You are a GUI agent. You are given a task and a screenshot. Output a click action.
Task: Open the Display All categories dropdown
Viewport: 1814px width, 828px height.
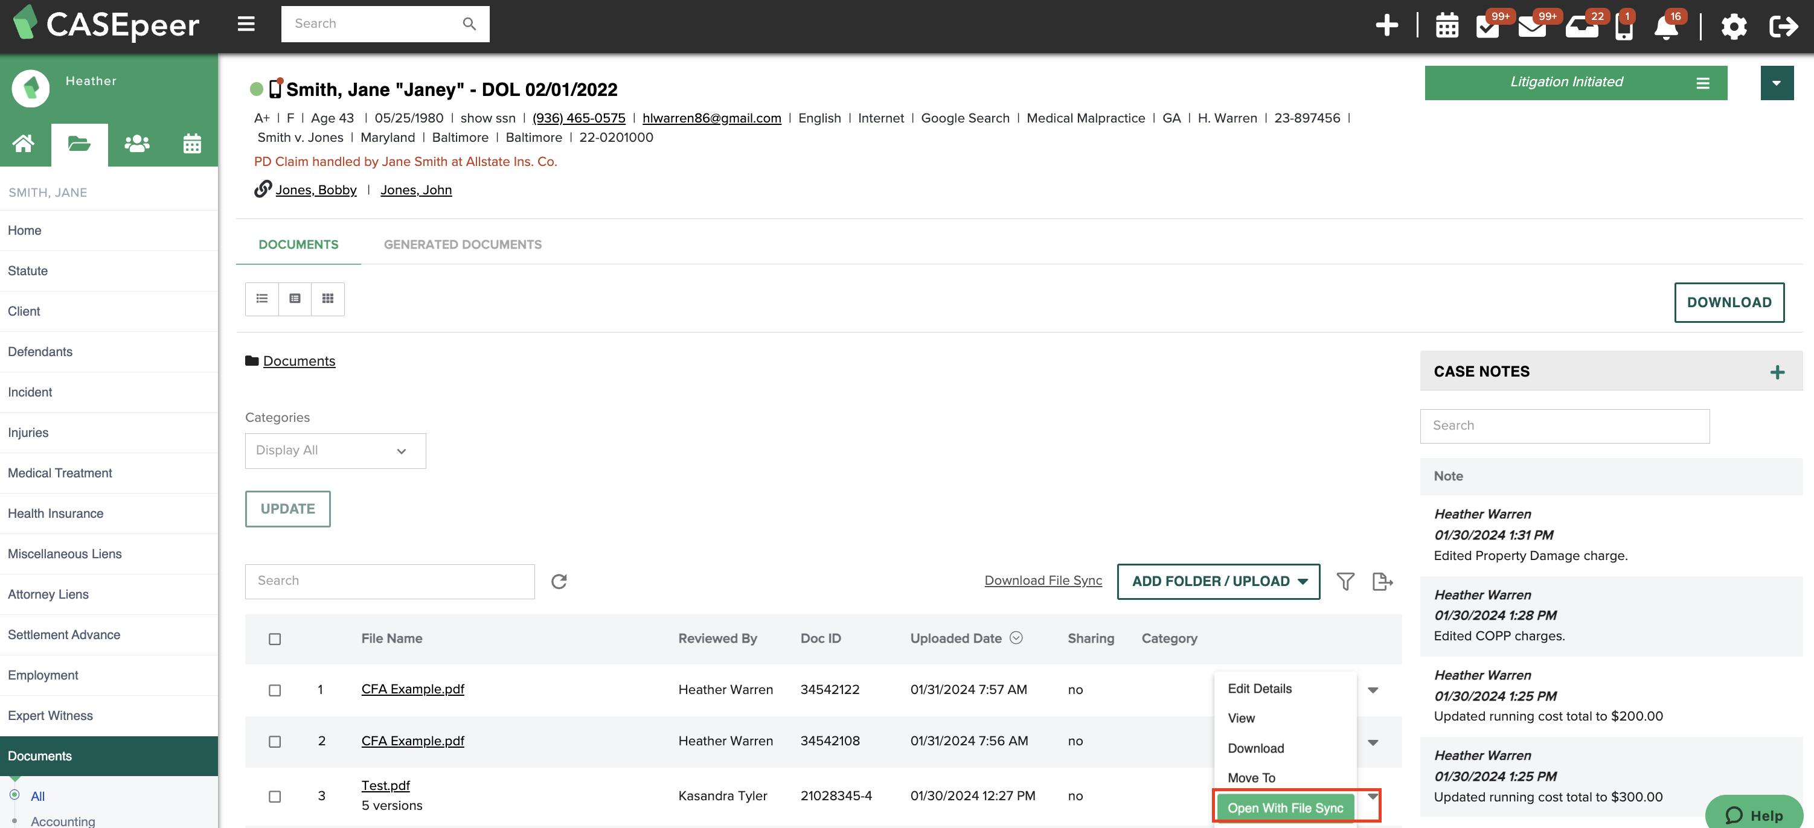pyautogui.click(x=335, y=451)
